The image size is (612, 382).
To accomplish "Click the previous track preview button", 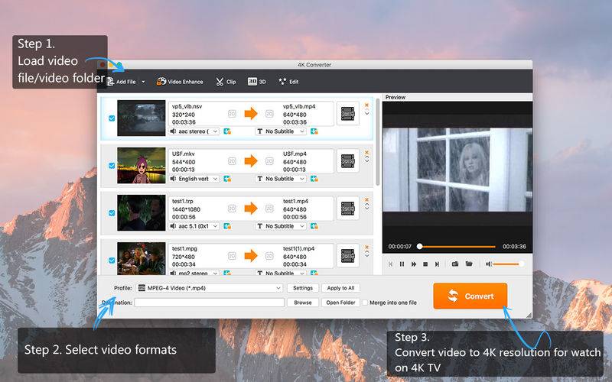I will [x=390, y=264].
